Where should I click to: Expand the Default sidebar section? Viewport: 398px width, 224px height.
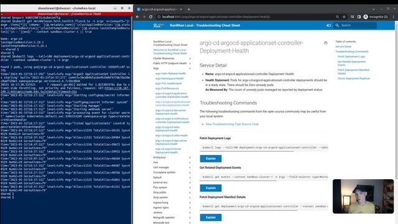(172, 177)
